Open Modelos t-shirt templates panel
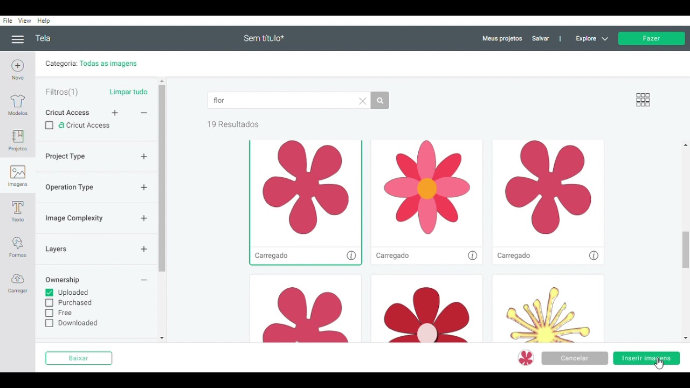 point(18,105)
